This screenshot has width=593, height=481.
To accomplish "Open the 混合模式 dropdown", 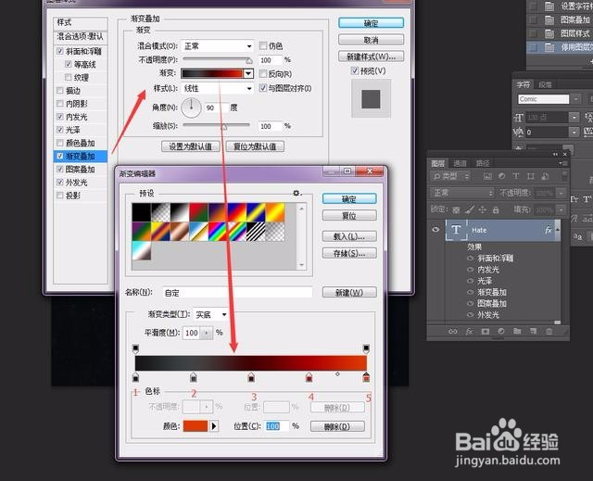I will coord(218,46).
